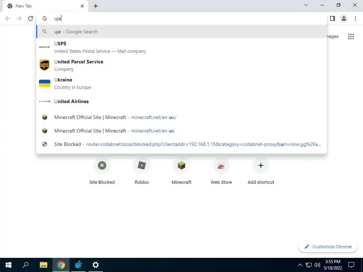This screenshot has width=363, height=272.
Task: Click the browser forward arrow
Action: click(x=19, y=18)
